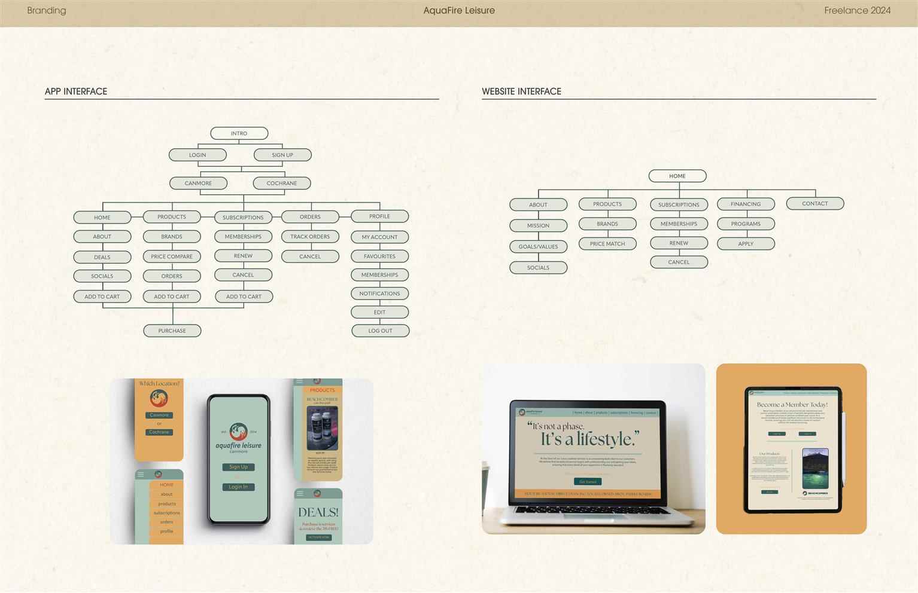Click the MISSION node
918x593 pixels.
[x=538, y=225]
